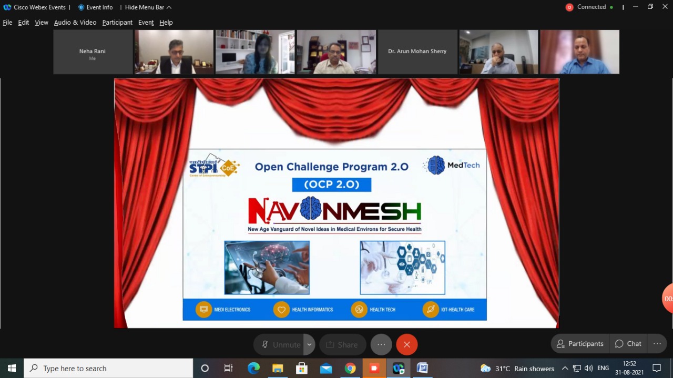Open red recorder app on taskbar
The height and width of the screenshot is (378, 673).
tap(374, 368)
